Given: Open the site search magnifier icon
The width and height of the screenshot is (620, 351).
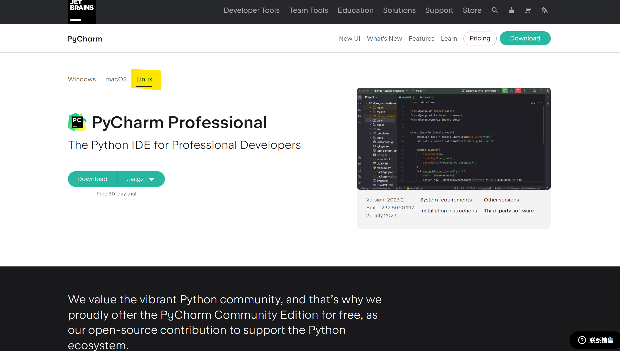Looking at the screenshot, I should click(495, 10).
